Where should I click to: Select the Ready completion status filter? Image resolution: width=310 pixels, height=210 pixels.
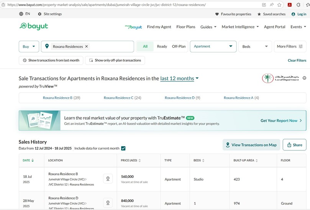pos(162,46)
